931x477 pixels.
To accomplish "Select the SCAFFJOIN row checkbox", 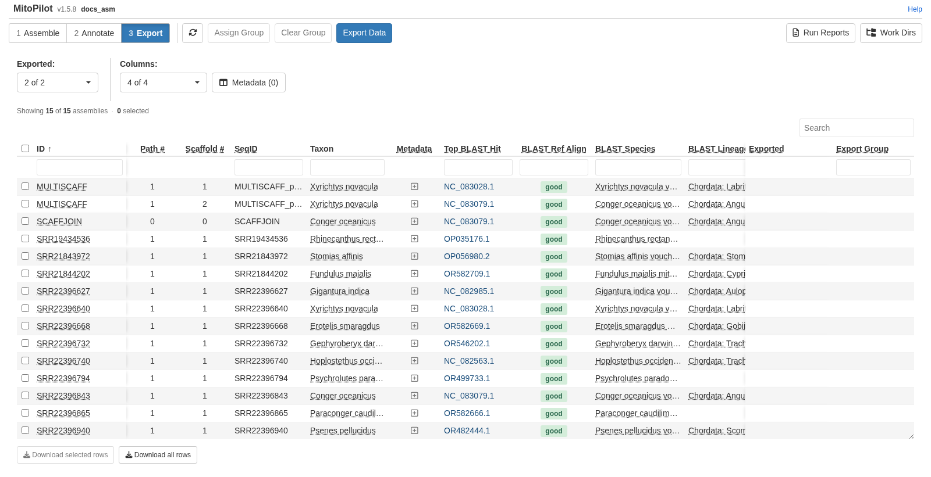I will pos(25,221).
